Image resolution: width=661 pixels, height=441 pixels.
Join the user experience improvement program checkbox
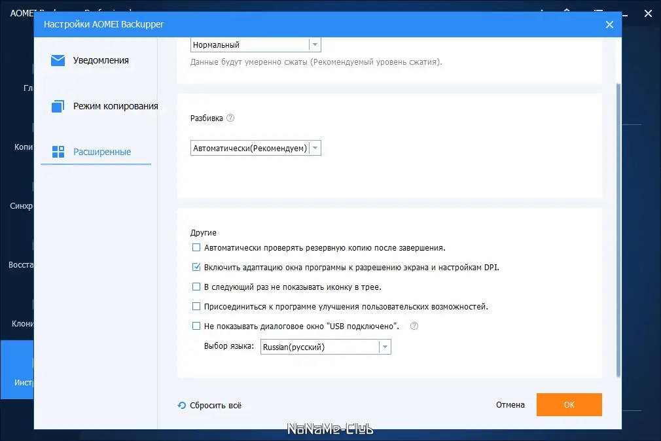click(x=196, y=306)
